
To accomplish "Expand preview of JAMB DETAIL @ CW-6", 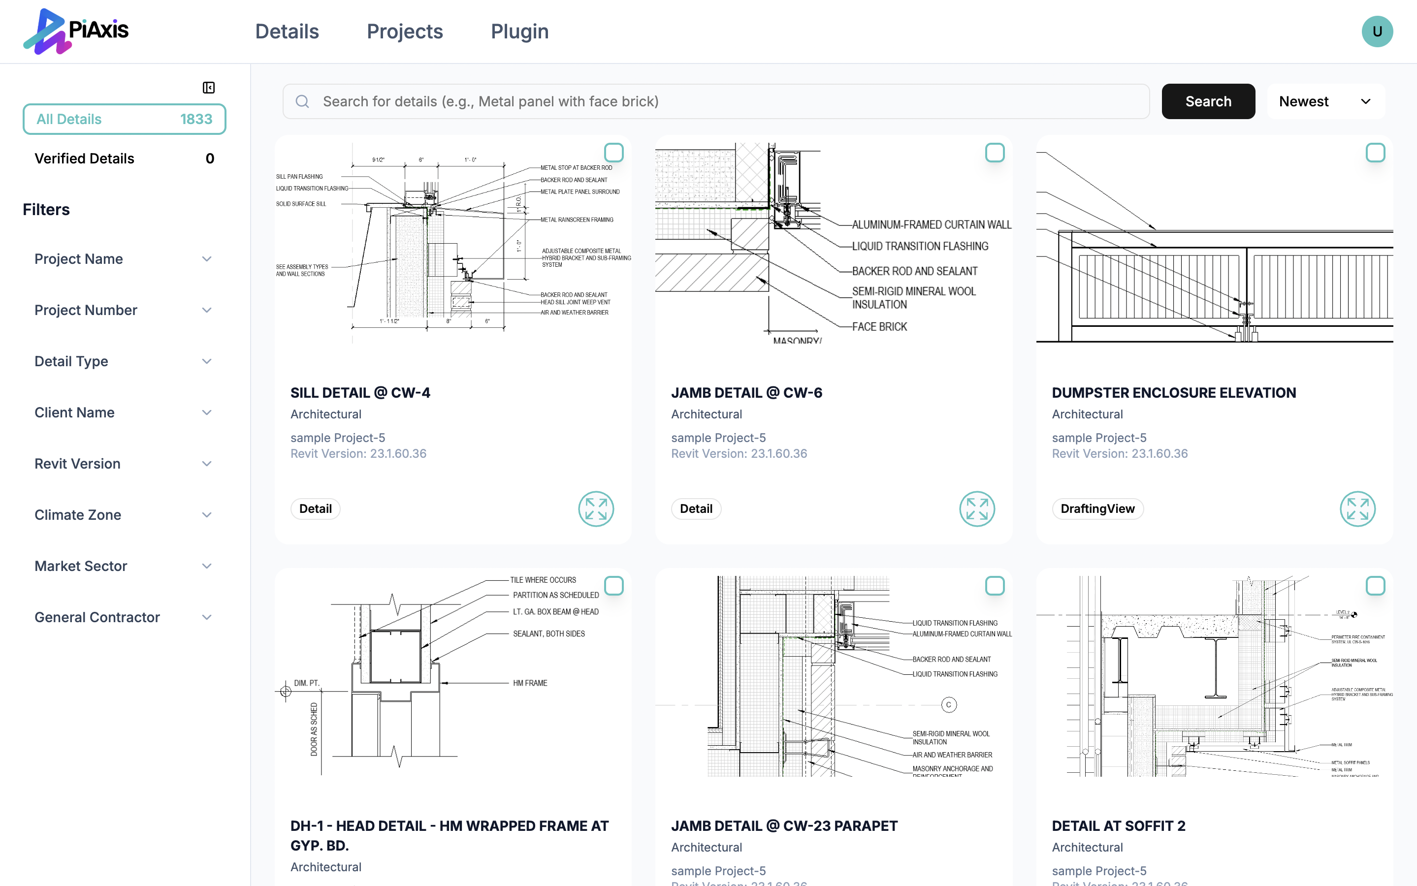I will (977, 508).
